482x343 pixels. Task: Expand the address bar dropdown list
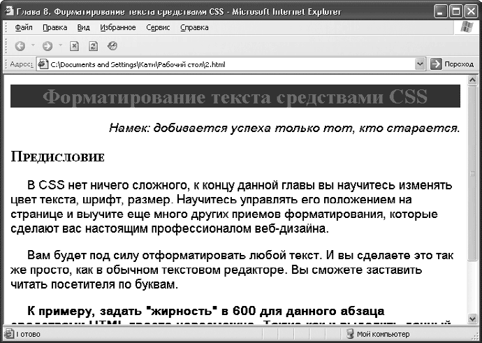(x=420, y=64)
